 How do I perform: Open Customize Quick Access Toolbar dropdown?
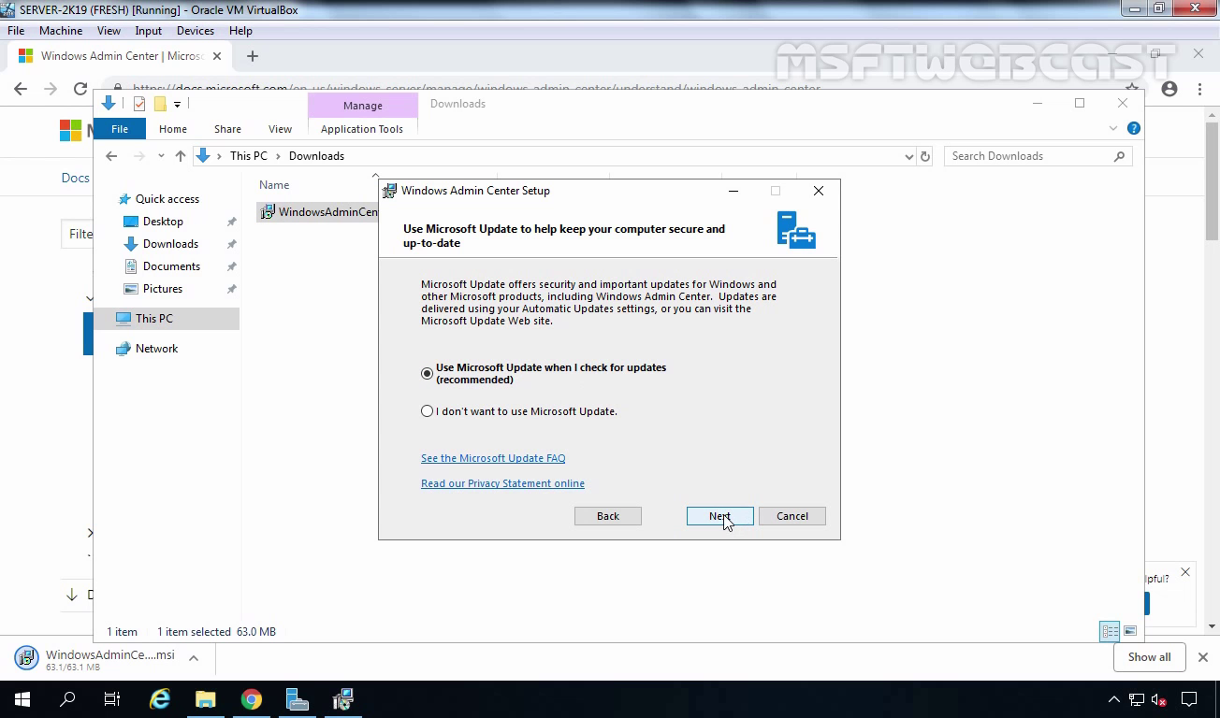click(x=177, y=105)
